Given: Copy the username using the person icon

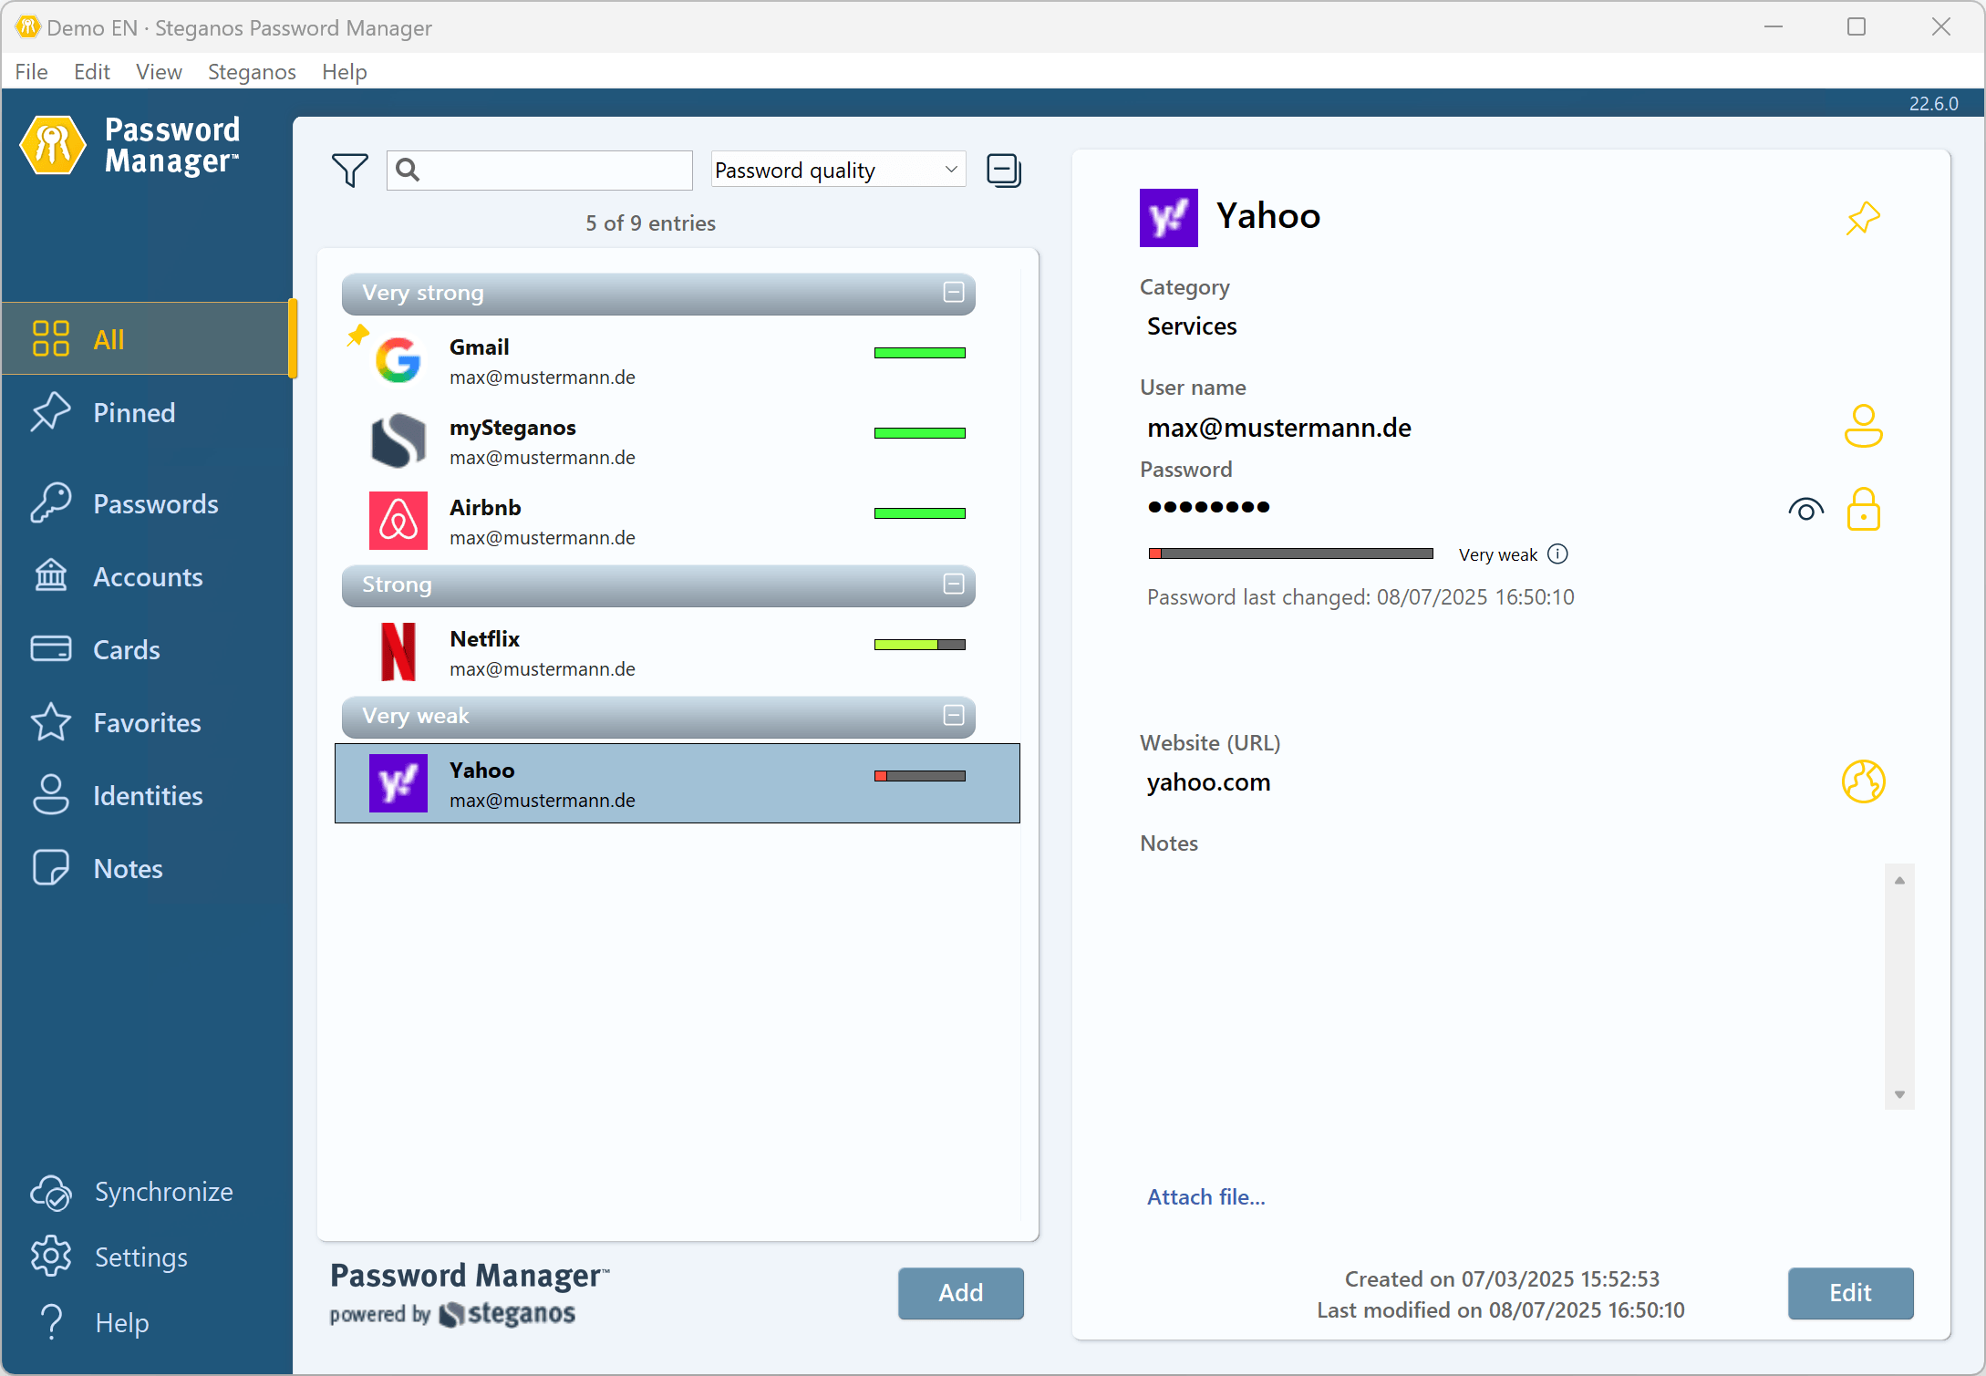Looking at the screenshot, I should coord(1864,426).
